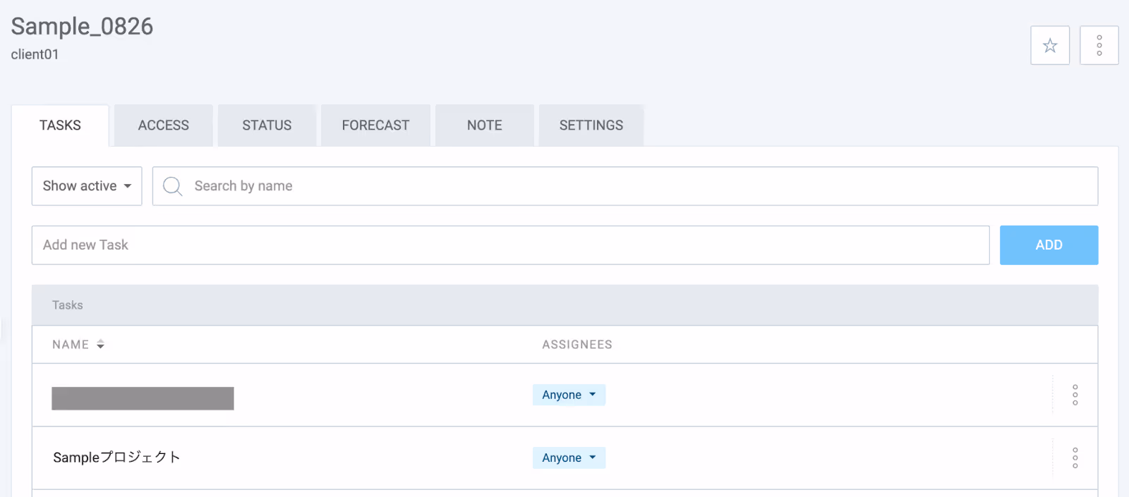Screen dimensions: 1129x497
Task: Open the Show active filter dropdown
Action: 87,186
